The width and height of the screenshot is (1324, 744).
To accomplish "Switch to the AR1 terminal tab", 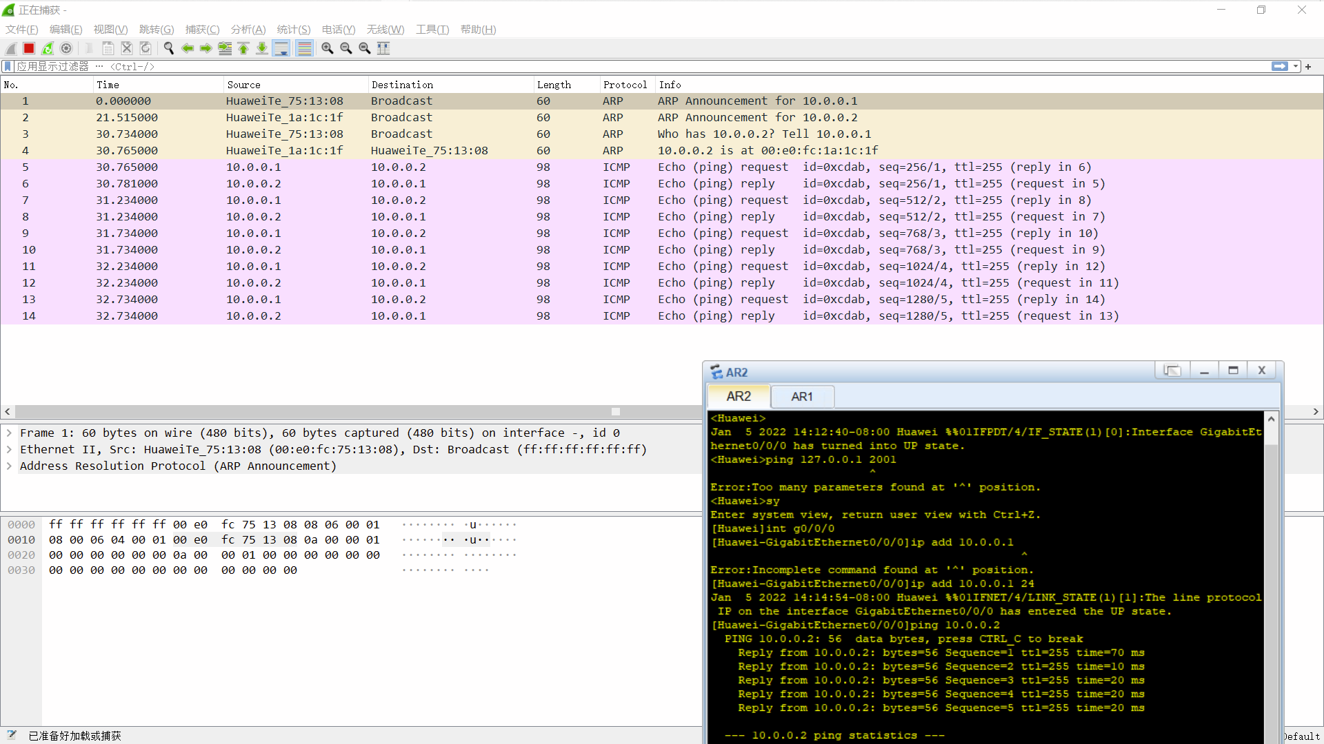I will (x=802, y=397).
